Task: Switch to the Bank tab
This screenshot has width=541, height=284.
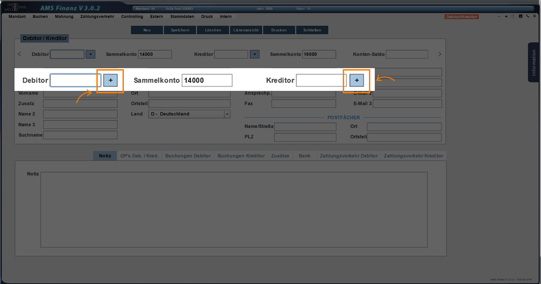Action: 304,156
